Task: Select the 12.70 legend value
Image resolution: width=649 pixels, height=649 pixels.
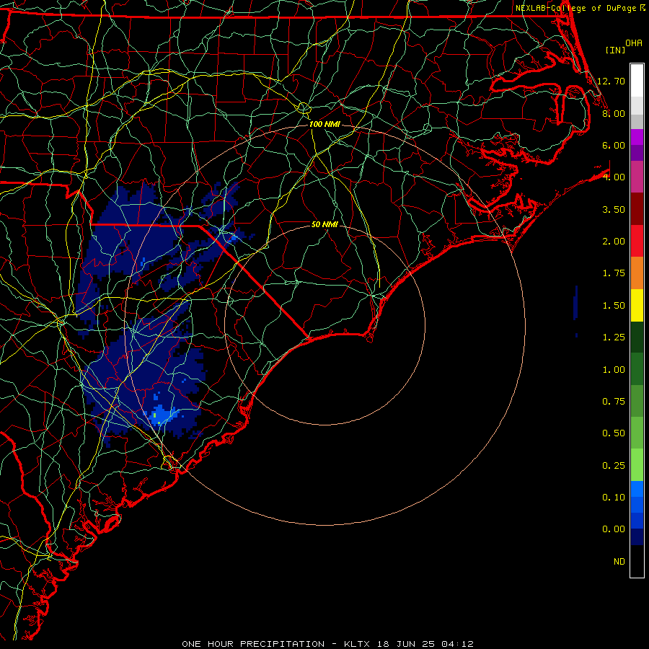Action: 612,81
